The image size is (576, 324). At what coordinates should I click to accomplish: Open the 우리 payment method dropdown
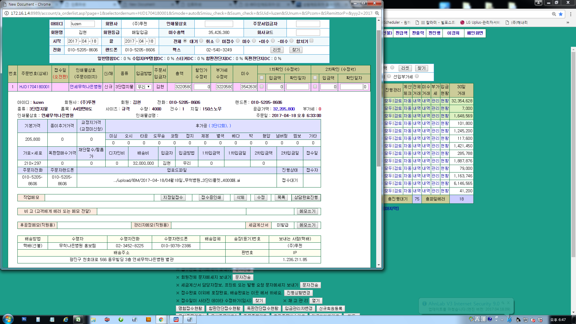point(144,87)
